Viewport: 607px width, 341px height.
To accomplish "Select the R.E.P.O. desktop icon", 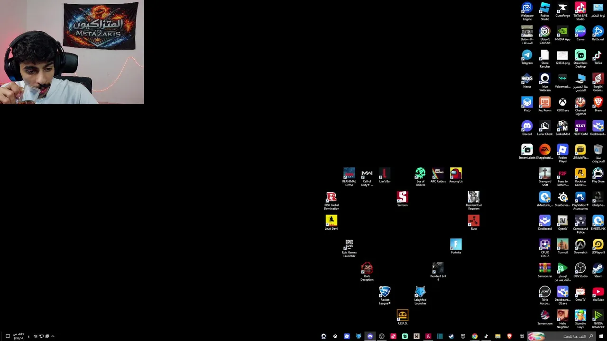I will [403, 318].
